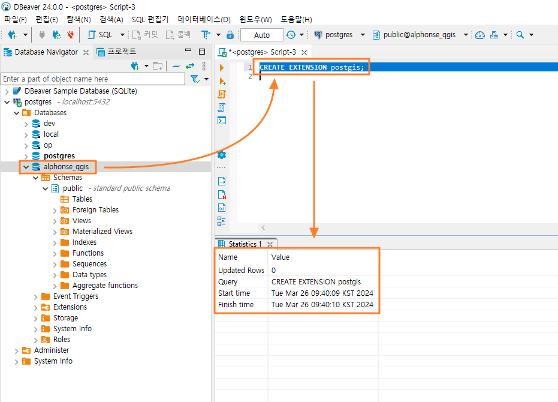Minimize the navigator panel
Screen dimensions: 558x402
click(188, 50)
